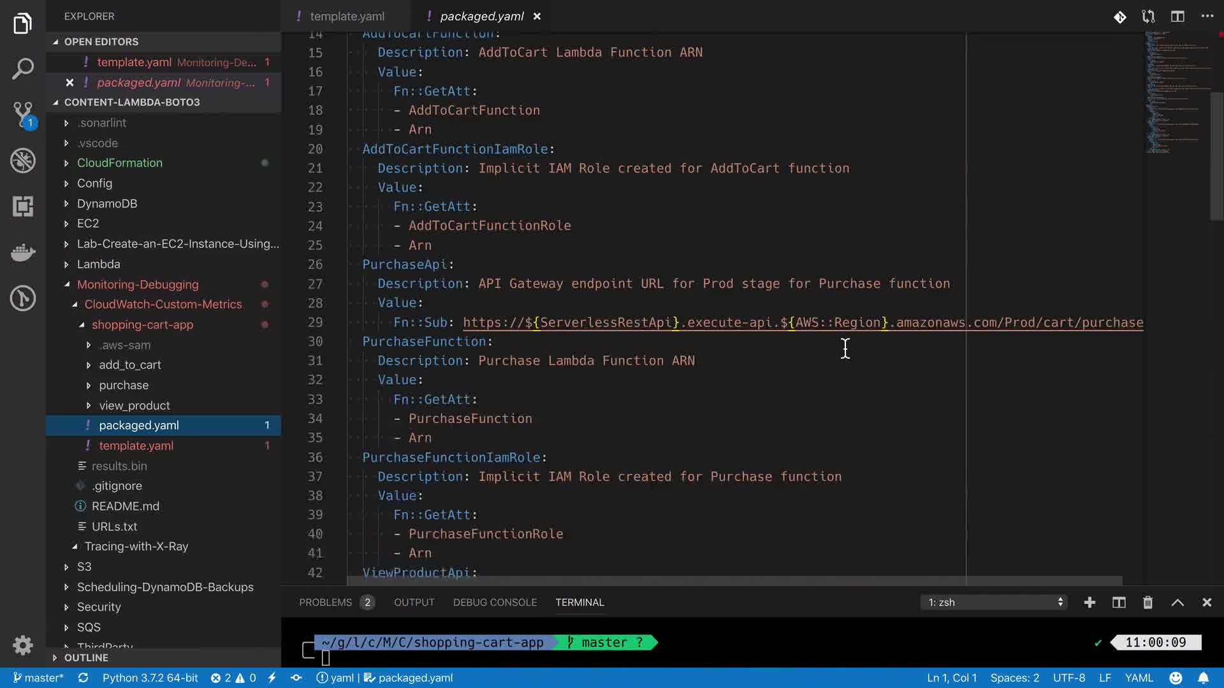Open the Docker view in activity bar
The height and width of the screenshot is (688, 1224).
tap(23, 252)
